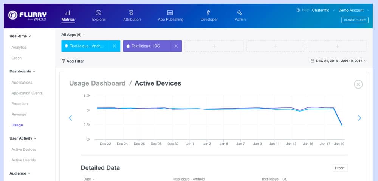
Task: Open the Dec 21, 2016 - Jan 19, 2017 date picker
Action: tap(339, 61)
